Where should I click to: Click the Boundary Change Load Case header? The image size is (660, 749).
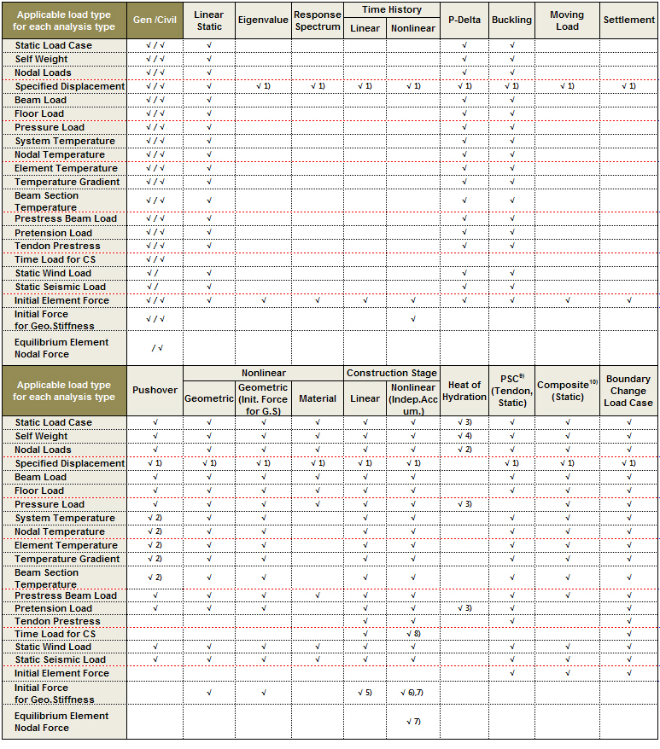coord(628,391)
